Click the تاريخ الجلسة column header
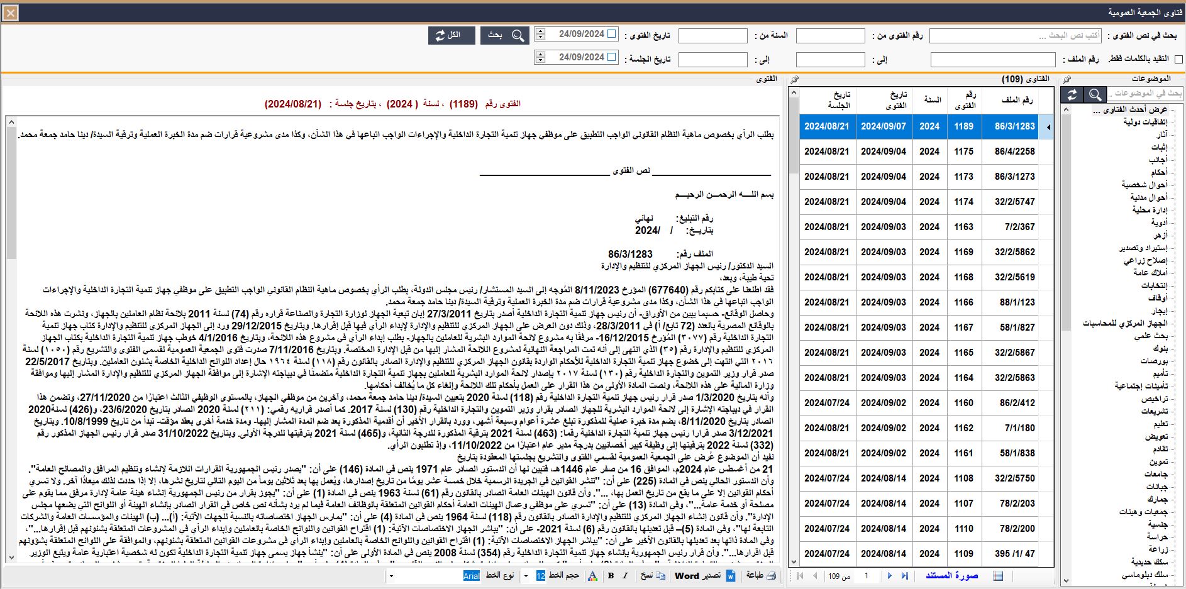 [x=828, y=100]
